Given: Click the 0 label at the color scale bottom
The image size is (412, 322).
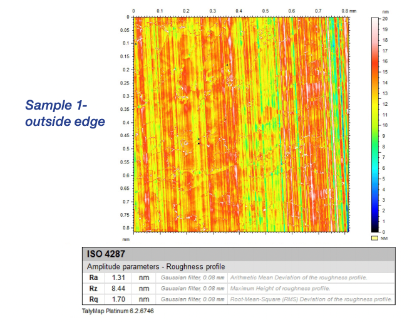Looking at the screenshot, I should coord(384,232).
